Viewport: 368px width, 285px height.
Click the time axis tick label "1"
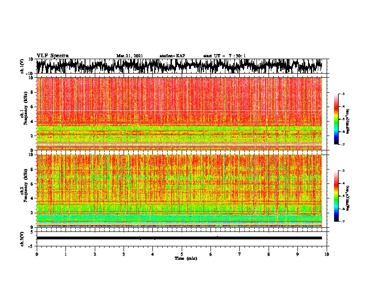66,254
